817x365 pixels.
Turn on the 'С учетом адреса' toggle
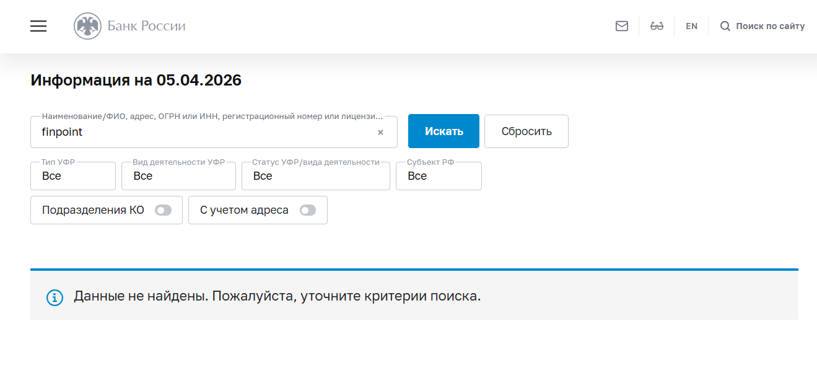(308, 210)
